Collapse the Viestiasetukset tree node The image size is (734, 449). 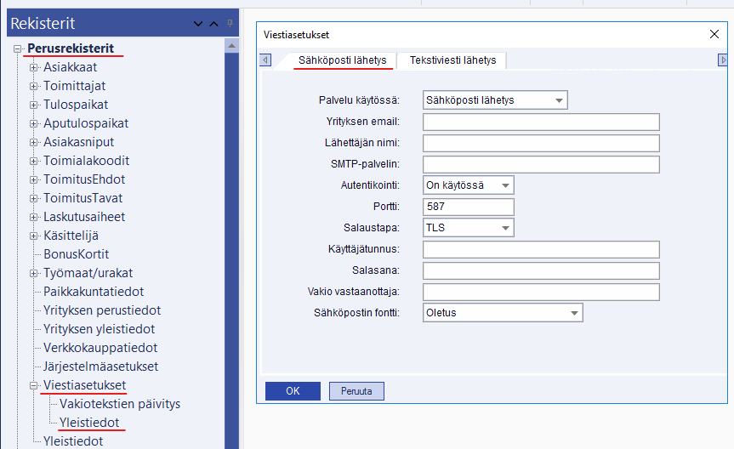pyautogui.click(x=34, y=385)
